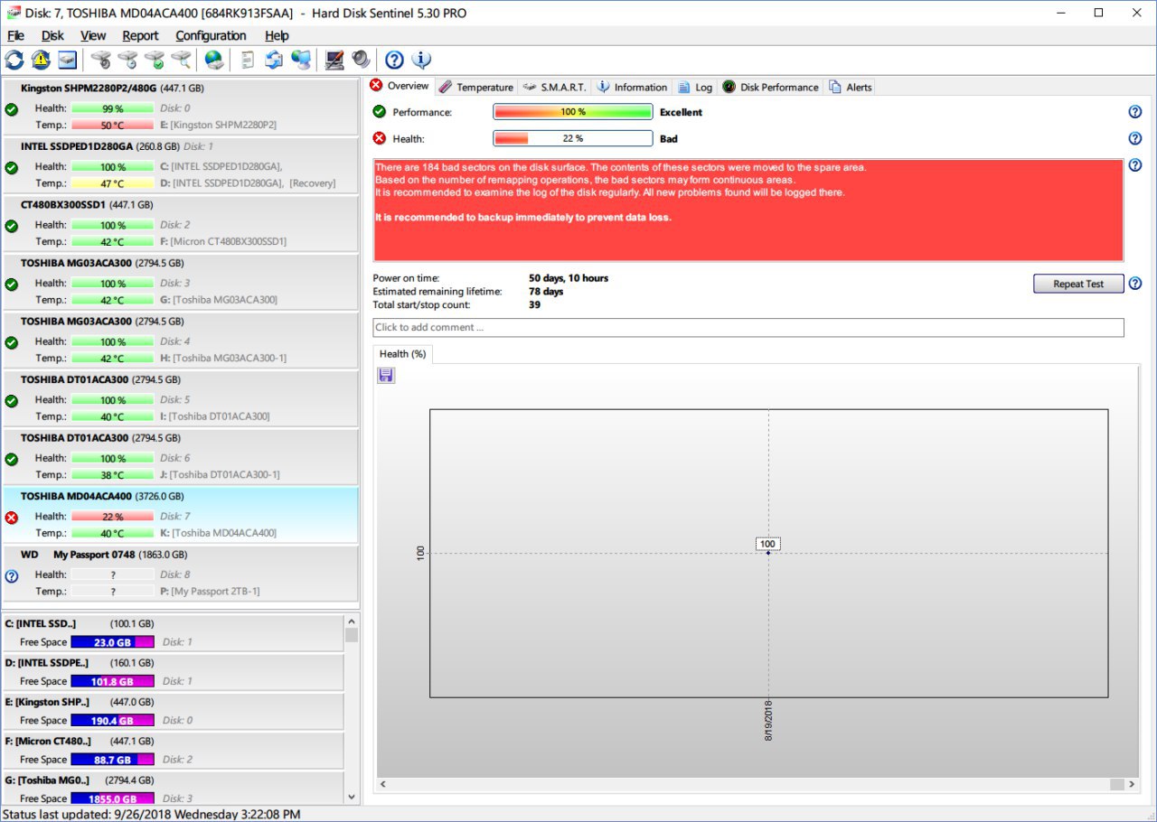Select TOSHIBA DT01ACA300 disk labeled Disk: 6

181,456
